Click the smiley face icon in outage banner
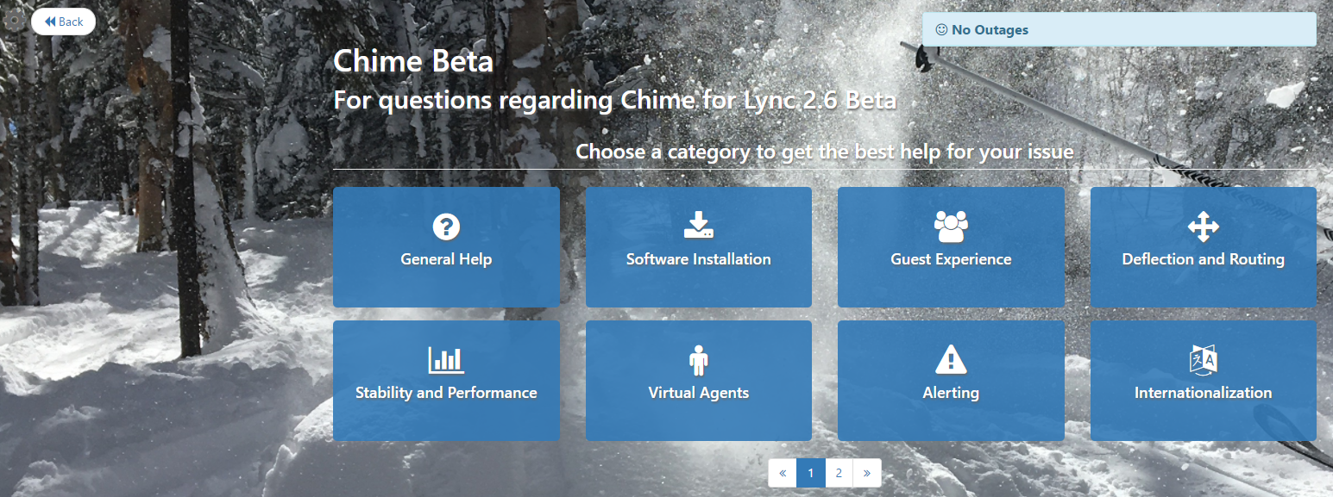Screen dimensions: 1333x497 click(x=941, y=29)
